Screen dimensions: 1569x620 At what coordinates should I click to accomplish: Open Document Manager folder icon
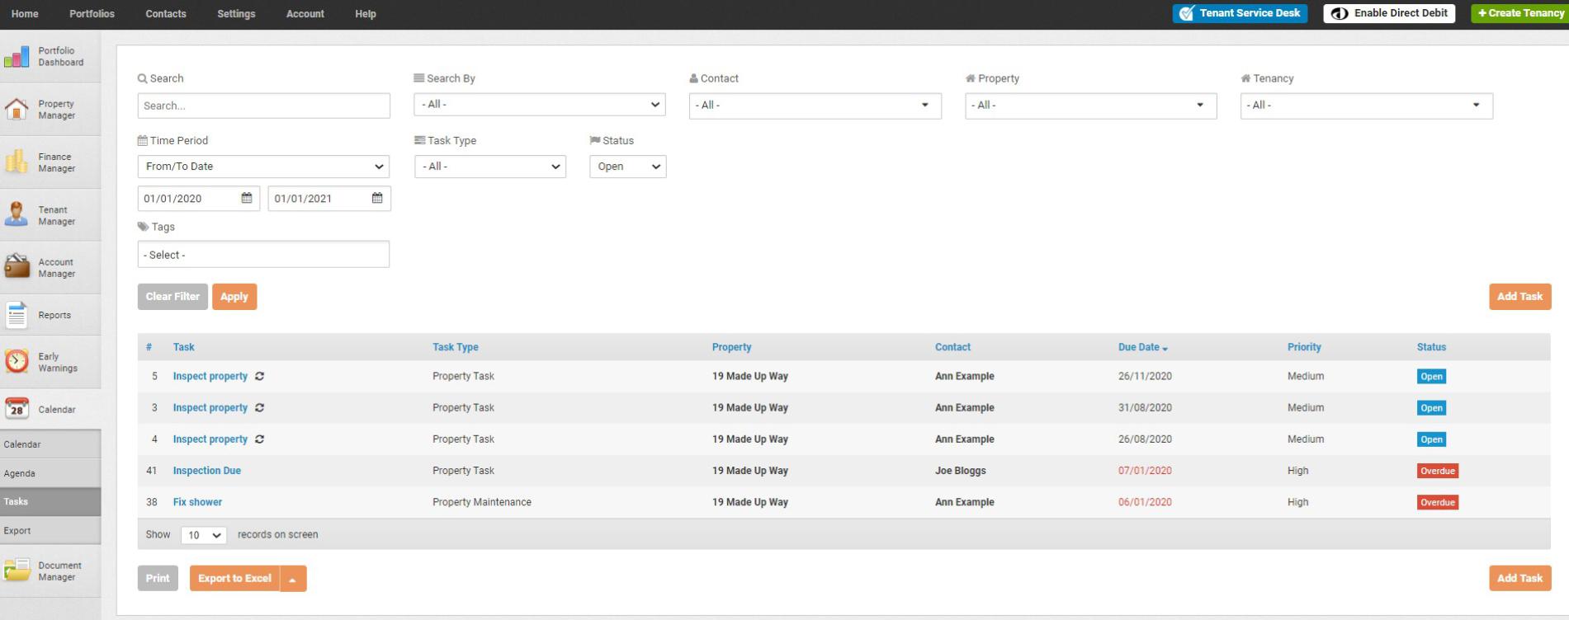pos(17,571)
